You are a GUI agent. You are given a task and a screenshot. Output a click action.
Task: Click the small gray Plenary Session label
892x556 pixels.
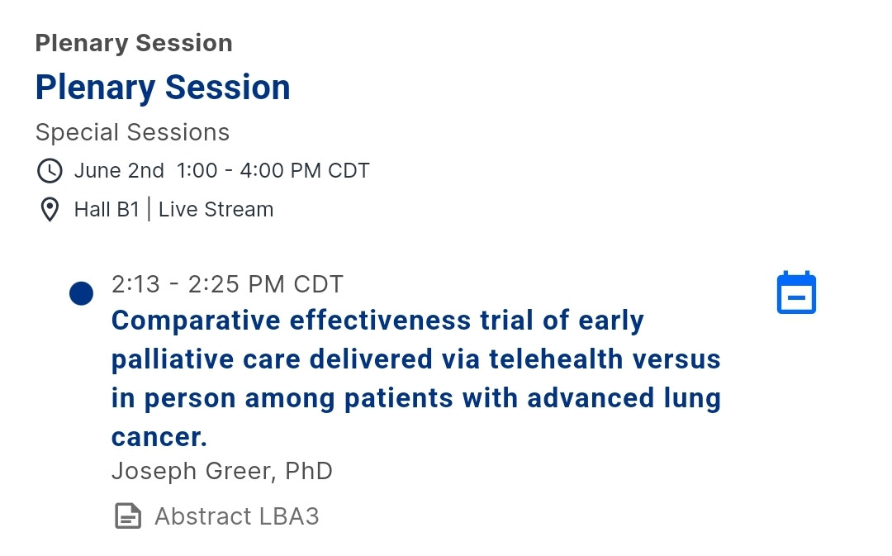point(134,43)
